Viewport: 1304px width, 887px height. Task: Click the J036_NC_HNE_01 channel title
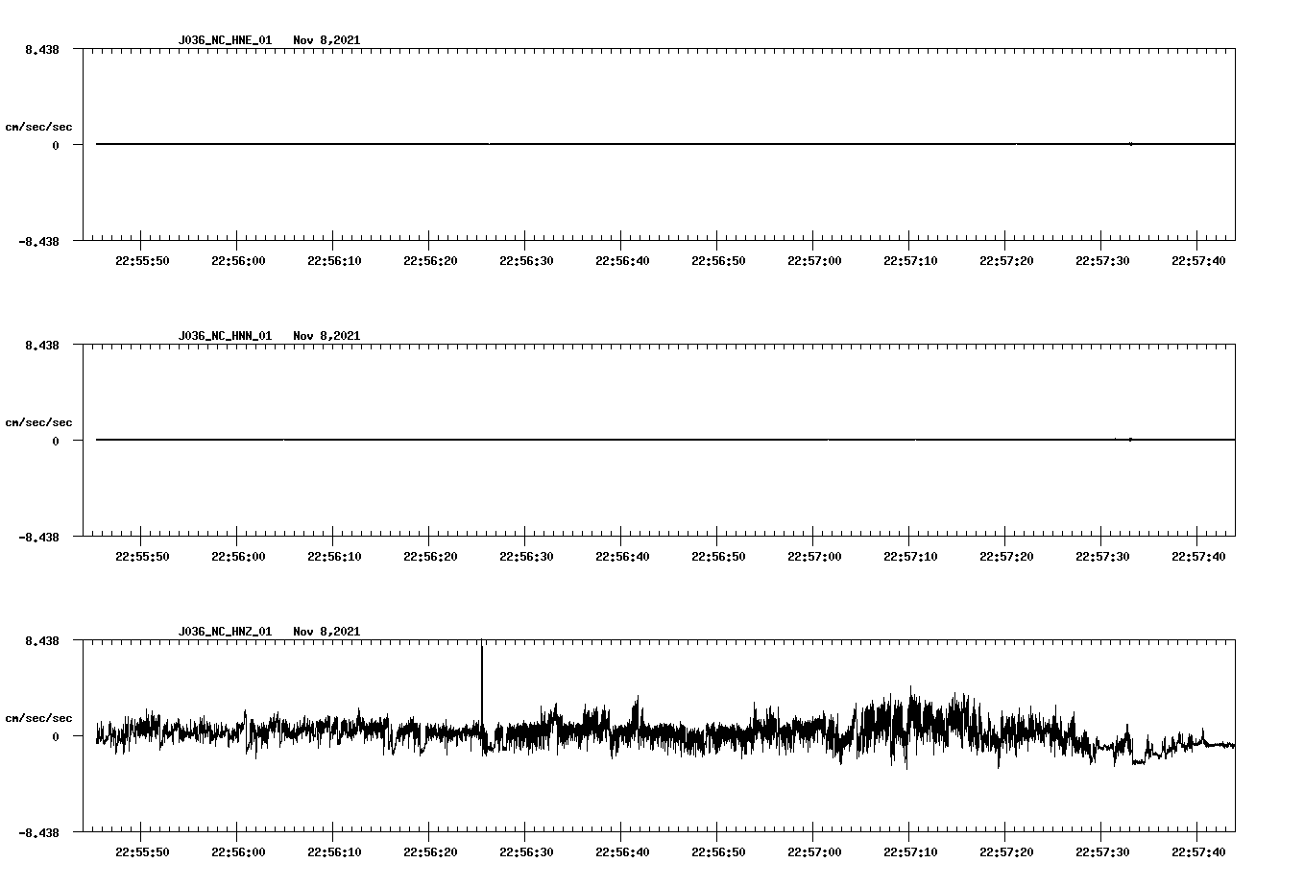coord(225,40)
